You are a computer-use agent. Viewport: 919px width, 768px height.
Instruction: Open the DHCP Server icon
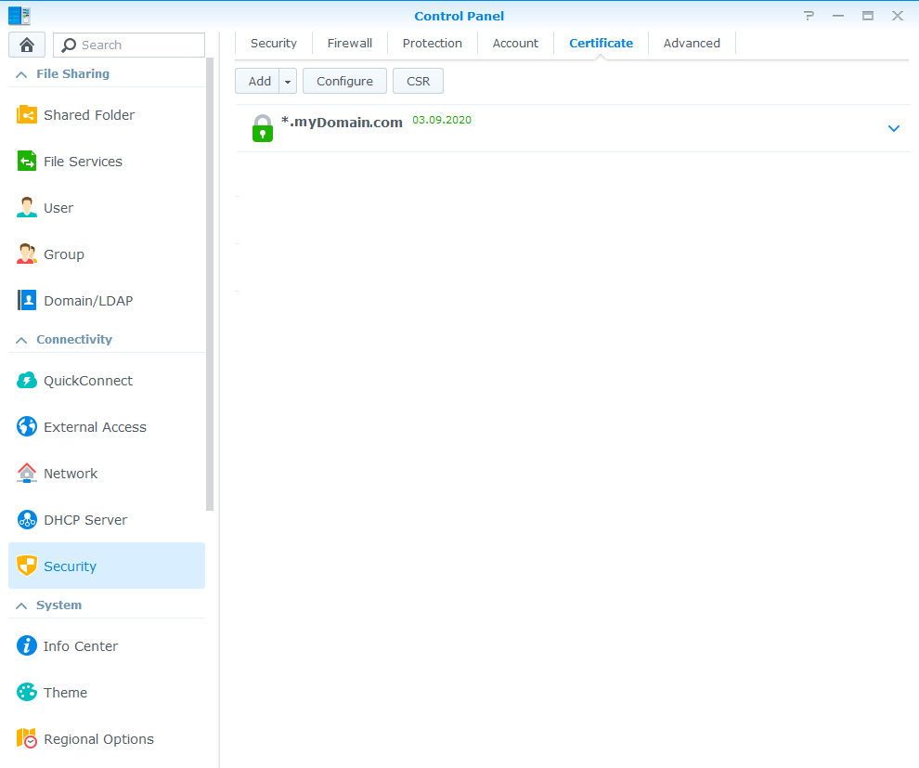pos(27,520)
